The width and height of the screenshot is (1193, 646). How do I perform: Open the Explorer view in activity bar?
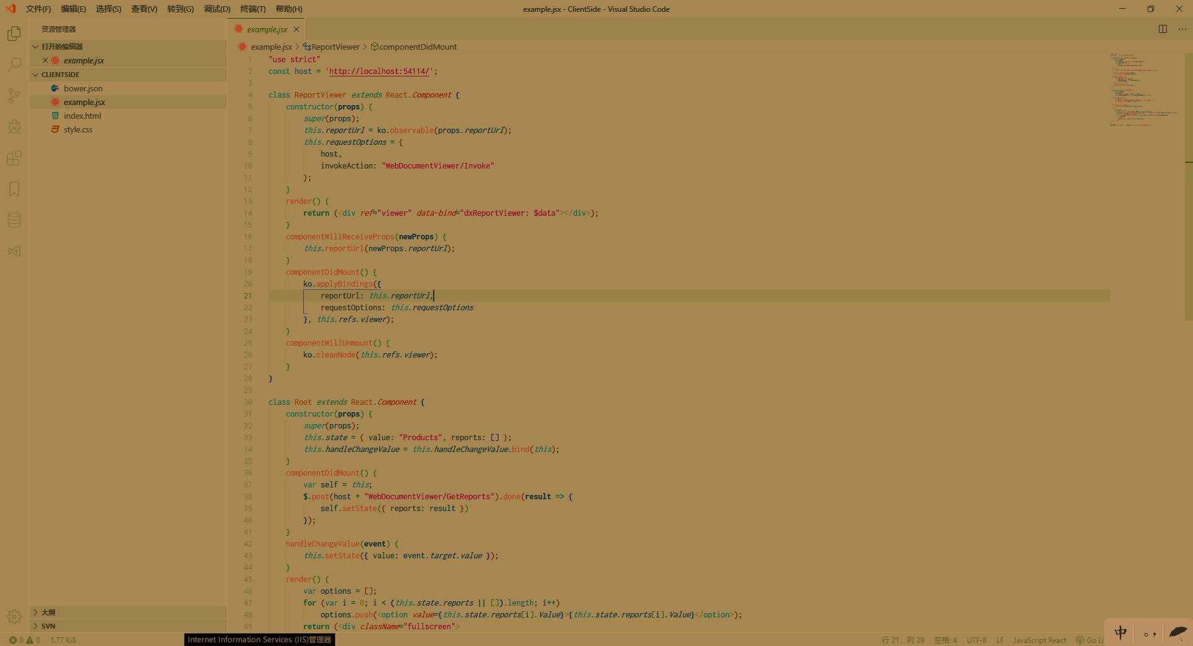click(x=14, y=33)
